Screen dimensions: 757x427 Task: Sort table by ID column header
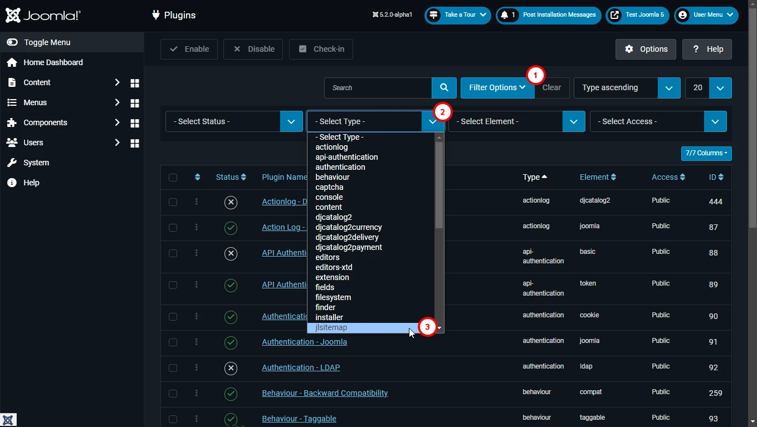[x=716, y=177]
